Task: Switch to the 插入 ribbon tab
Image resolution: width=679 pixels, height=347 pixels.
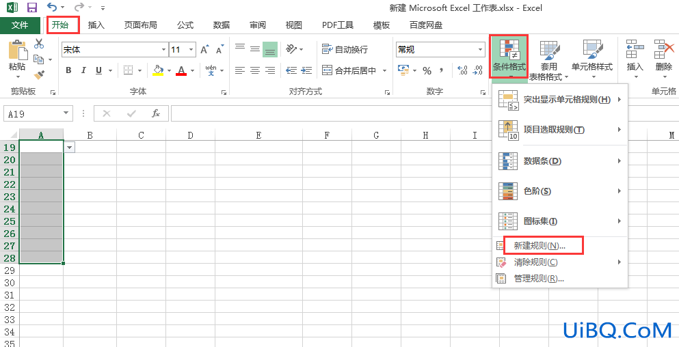Action: [96, 25]
